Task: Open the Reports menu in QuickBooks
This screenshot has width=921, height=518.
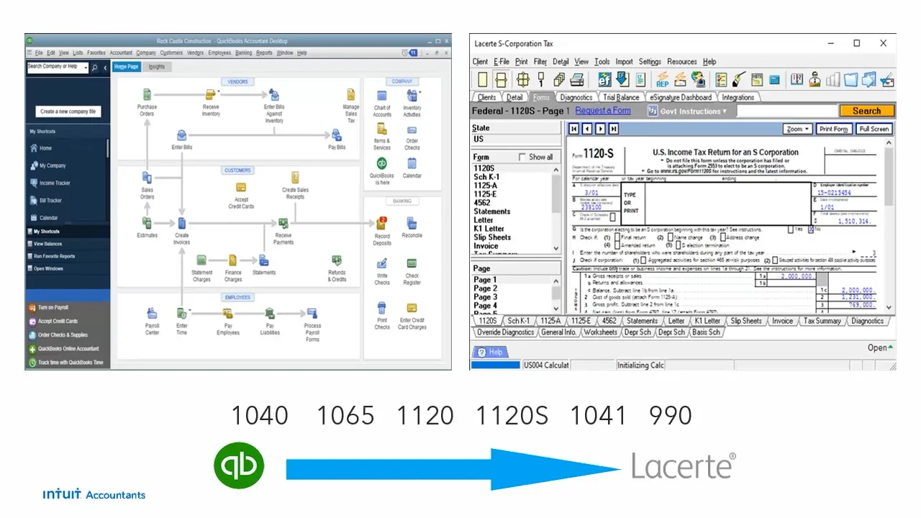Action: (x=264, y=53)
